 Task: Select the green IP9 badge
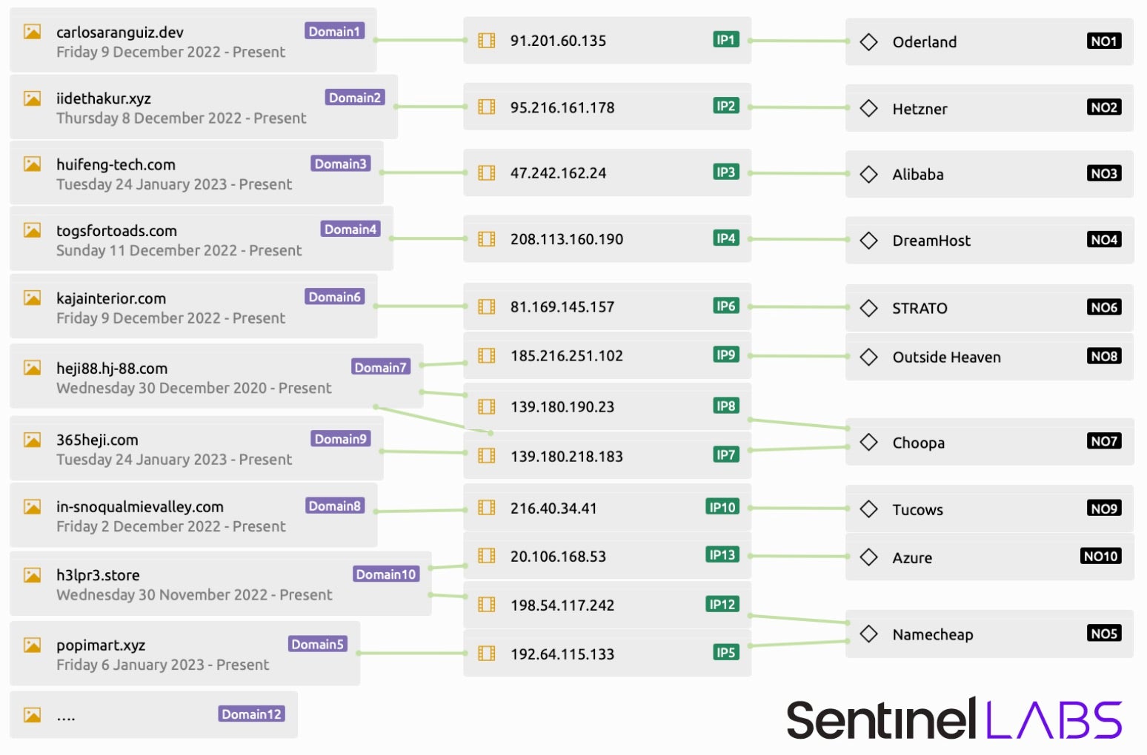click(725, 355)
